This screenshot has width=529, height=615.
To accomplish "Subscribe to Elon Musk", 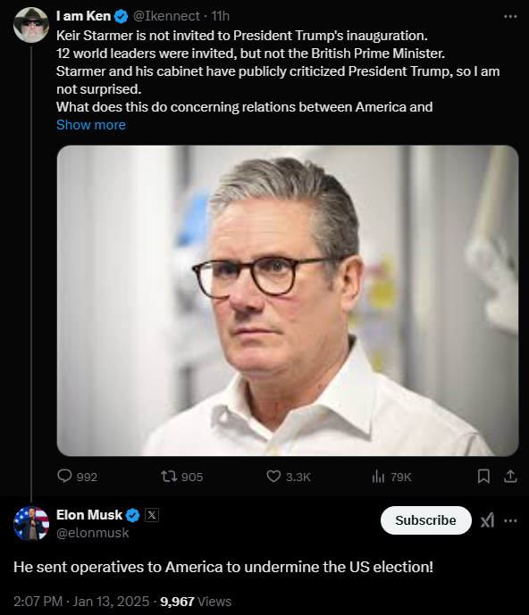I will (425, 520).
